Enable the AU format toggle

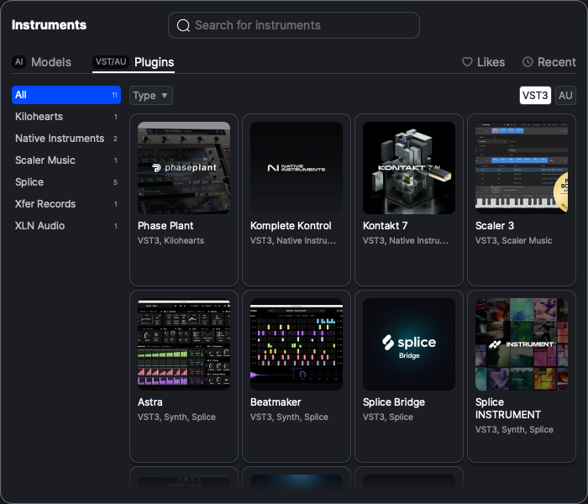565,95
